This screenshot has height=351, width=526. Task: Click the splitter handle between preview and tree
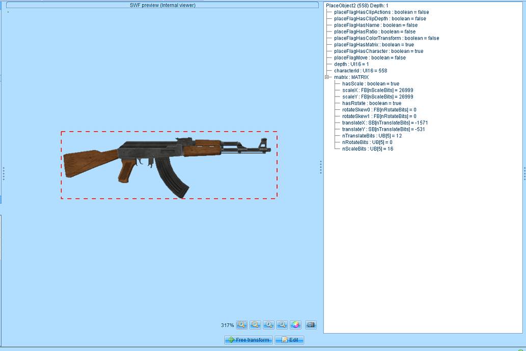click(x=321, y=167)
